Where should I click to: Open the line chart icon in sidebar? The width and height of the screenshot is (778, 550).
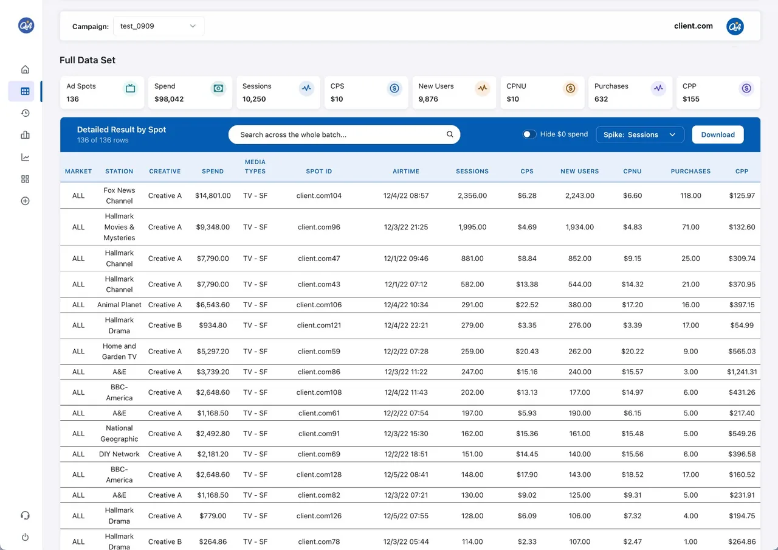tap(25, 157)
